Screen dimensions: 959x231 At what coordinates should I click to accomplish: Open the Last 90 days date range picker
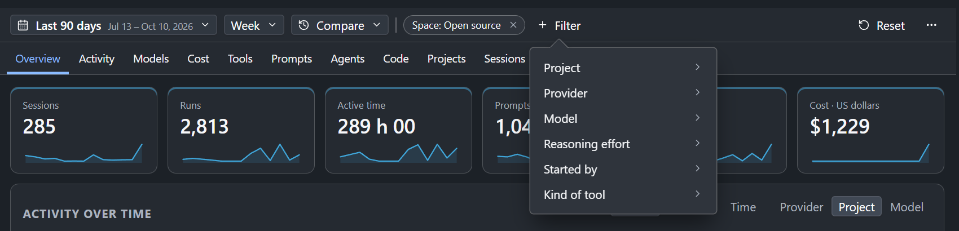pos(113,25)
